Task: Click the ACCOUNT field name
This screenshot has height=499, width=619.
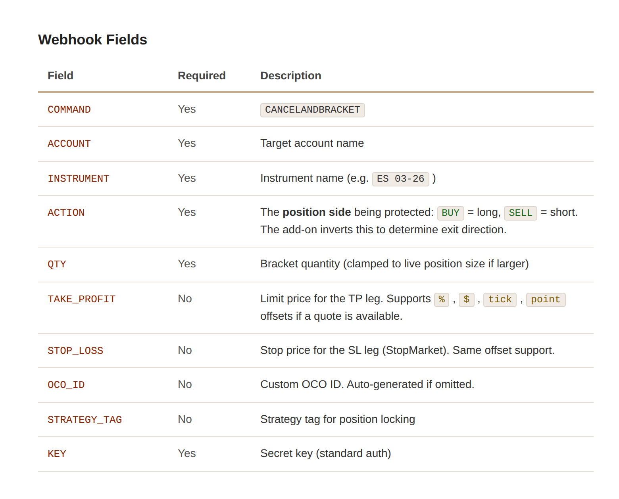Action: click(x=69, y=144)
